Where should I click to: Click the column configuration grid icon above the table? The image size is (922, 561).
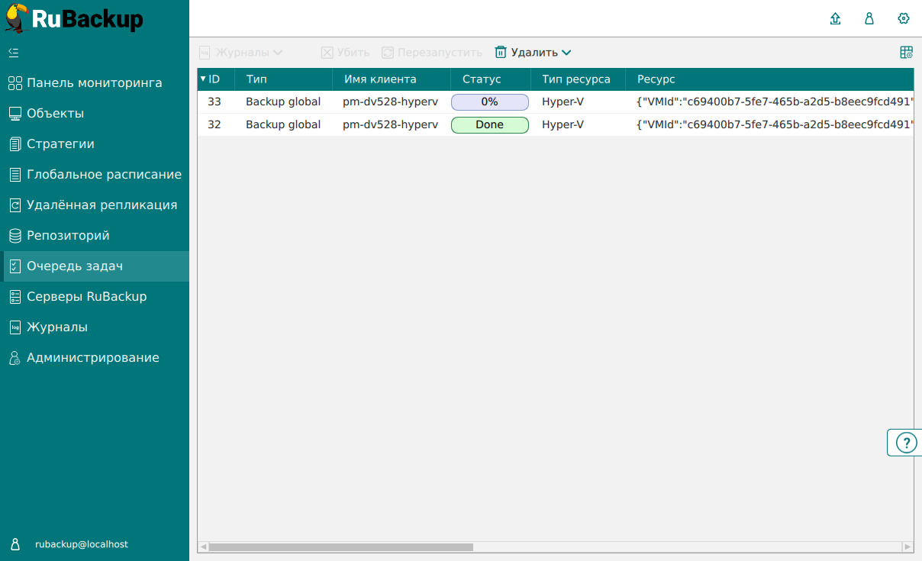pos(906,52)
